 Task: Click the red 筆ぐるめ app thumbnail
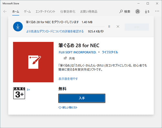click(33, 62)
